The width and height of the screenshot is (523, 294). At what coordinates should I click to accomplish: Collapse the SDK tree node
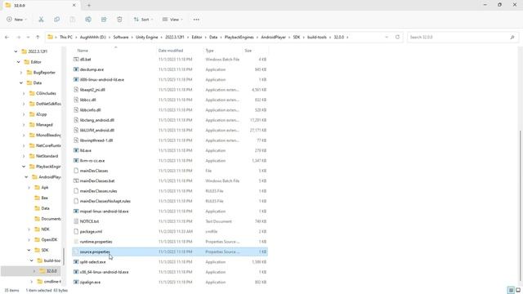coord(29,250)
